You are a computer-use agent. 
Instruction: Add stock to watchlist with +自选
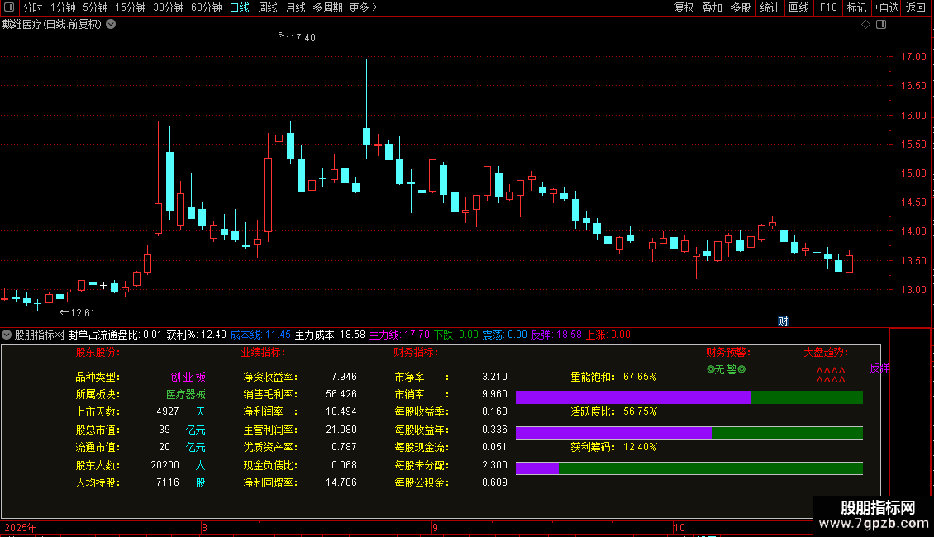(x=886, y=7)
